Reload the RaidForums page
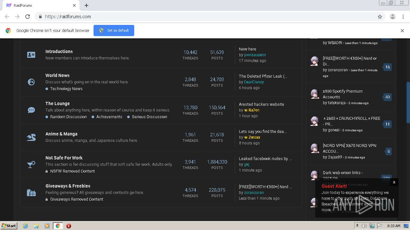410x230 pixels. pyautogui.click(x=28, y=17)
